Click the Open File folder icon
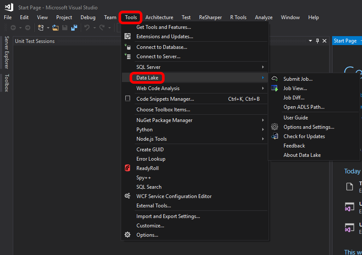 (55, 28)
